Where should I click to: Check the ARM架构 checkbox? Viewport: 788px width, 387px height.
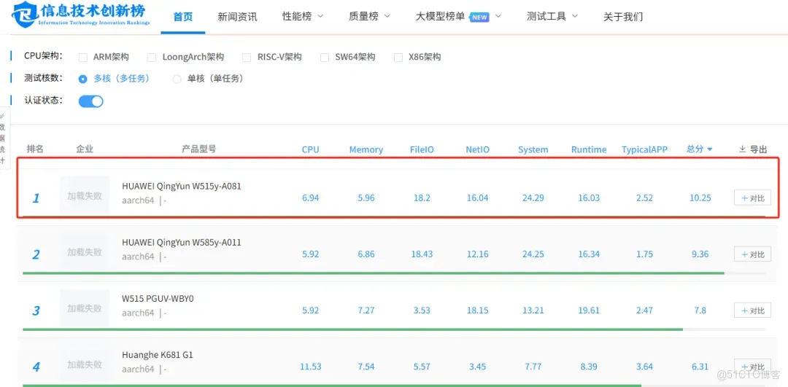pos(83,58)
